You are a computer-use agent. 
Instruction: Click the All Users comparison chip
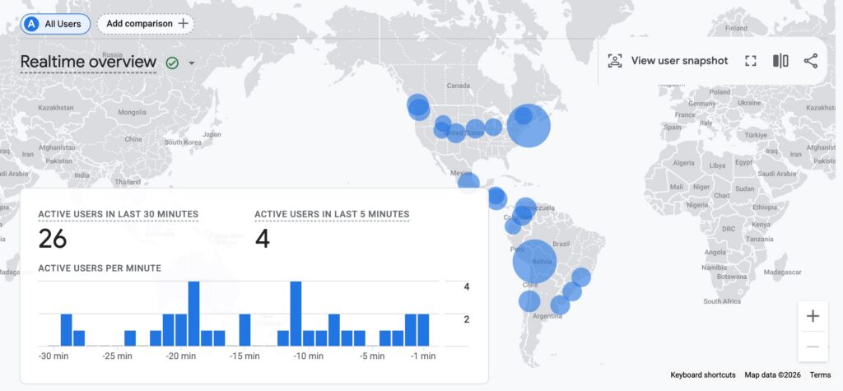click(55, 24)
